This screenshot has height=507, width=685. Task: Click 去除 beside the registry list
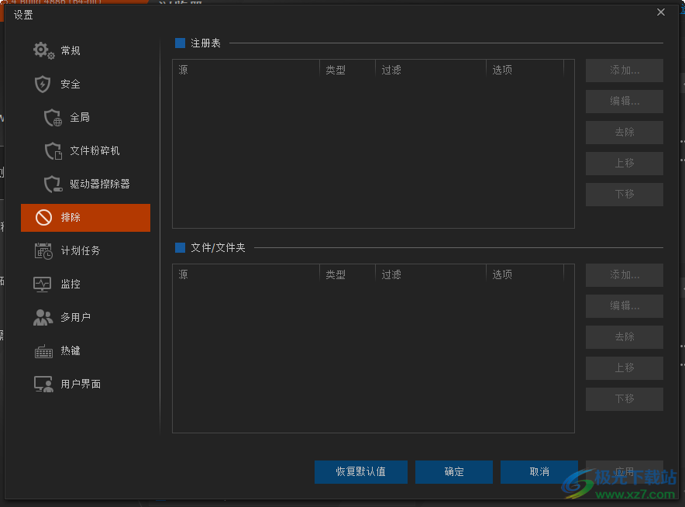click(x=624, y=132)
